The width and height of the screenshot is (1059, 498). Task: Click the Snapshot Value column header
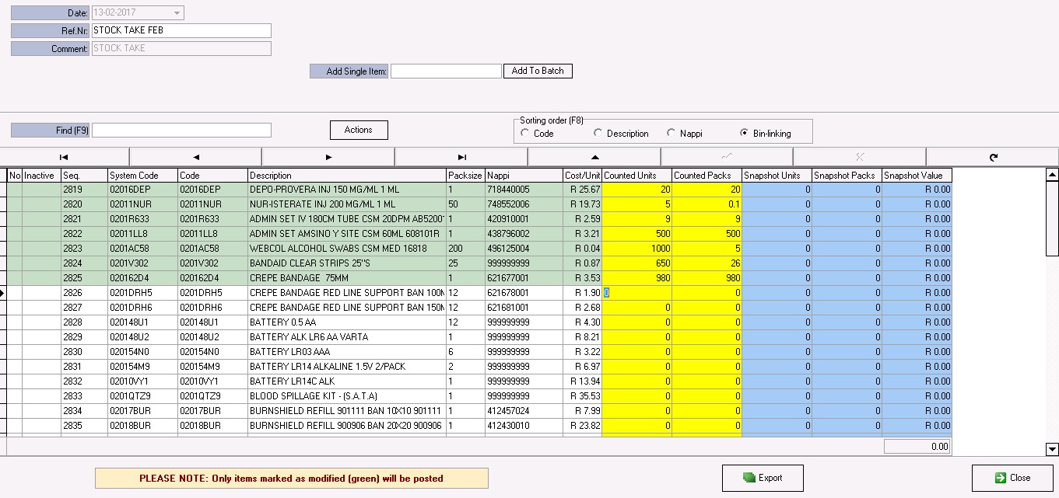tap(917, 176)
